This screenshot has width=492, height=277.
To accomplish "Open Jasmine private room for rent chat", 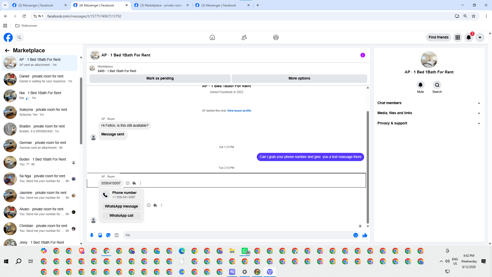I will coord(39,196).
